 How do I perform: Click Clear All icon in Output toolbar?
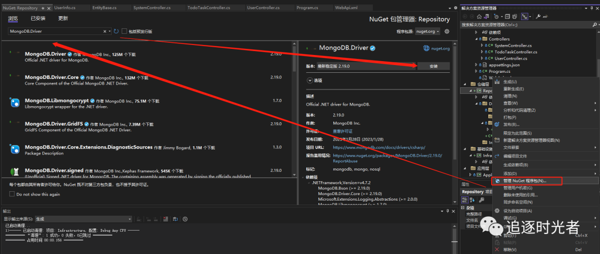[166, 219]
